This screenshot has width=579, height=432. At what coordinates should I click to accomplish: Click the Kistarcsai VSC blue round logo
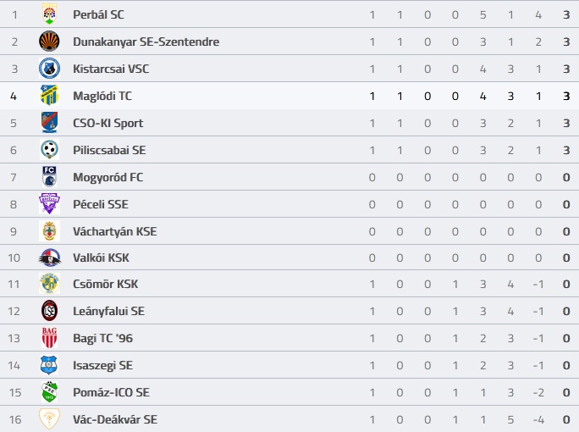49,69
